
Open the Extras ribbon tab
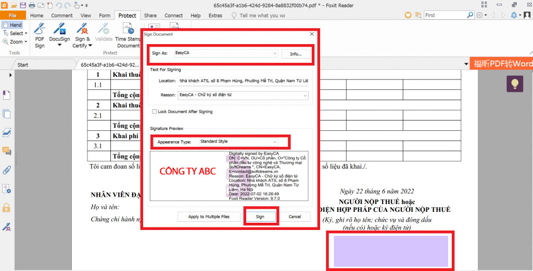(215, 15)
